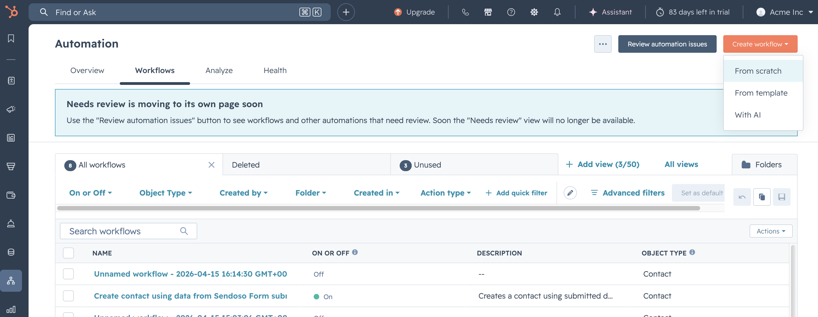Open the Unused view tab
818x317 pixels.
tap(474, 165)
